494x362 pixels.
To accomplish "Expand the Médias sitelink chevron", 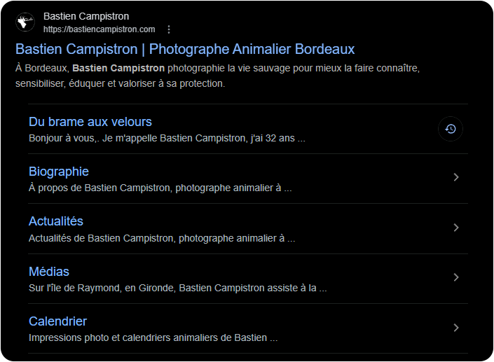I will (456, 277).
